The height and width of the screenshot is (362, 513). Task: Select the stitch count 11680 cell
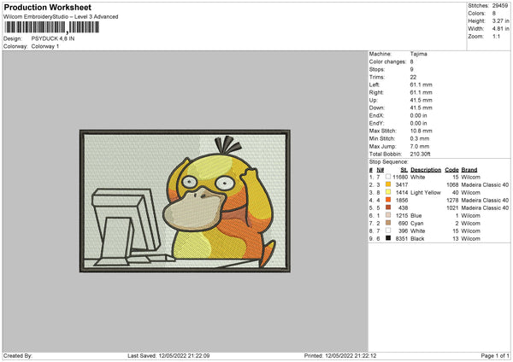(x=400, y=177)
